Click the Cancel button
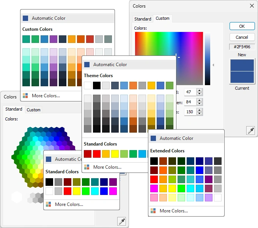 click(242, 37)
